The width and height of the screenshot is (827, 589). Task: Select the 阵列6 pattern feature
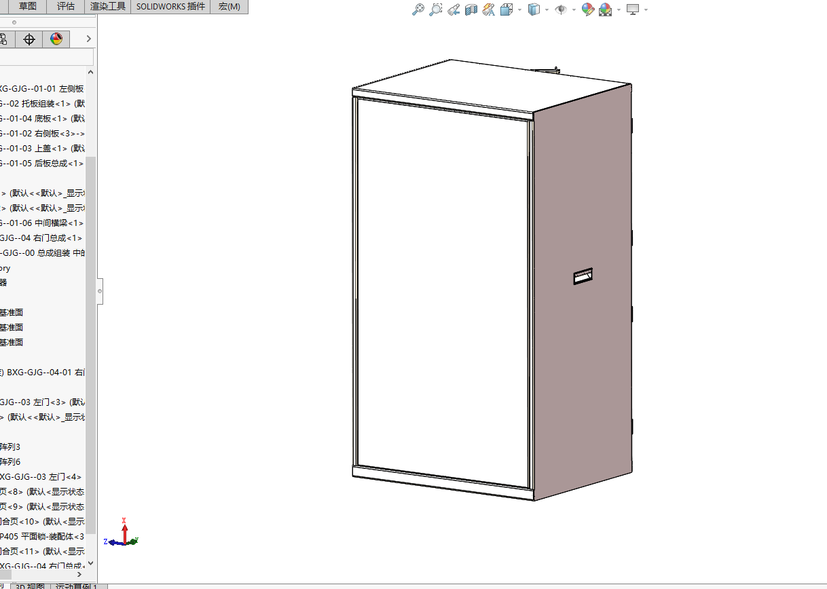click(x=10, y=462)
